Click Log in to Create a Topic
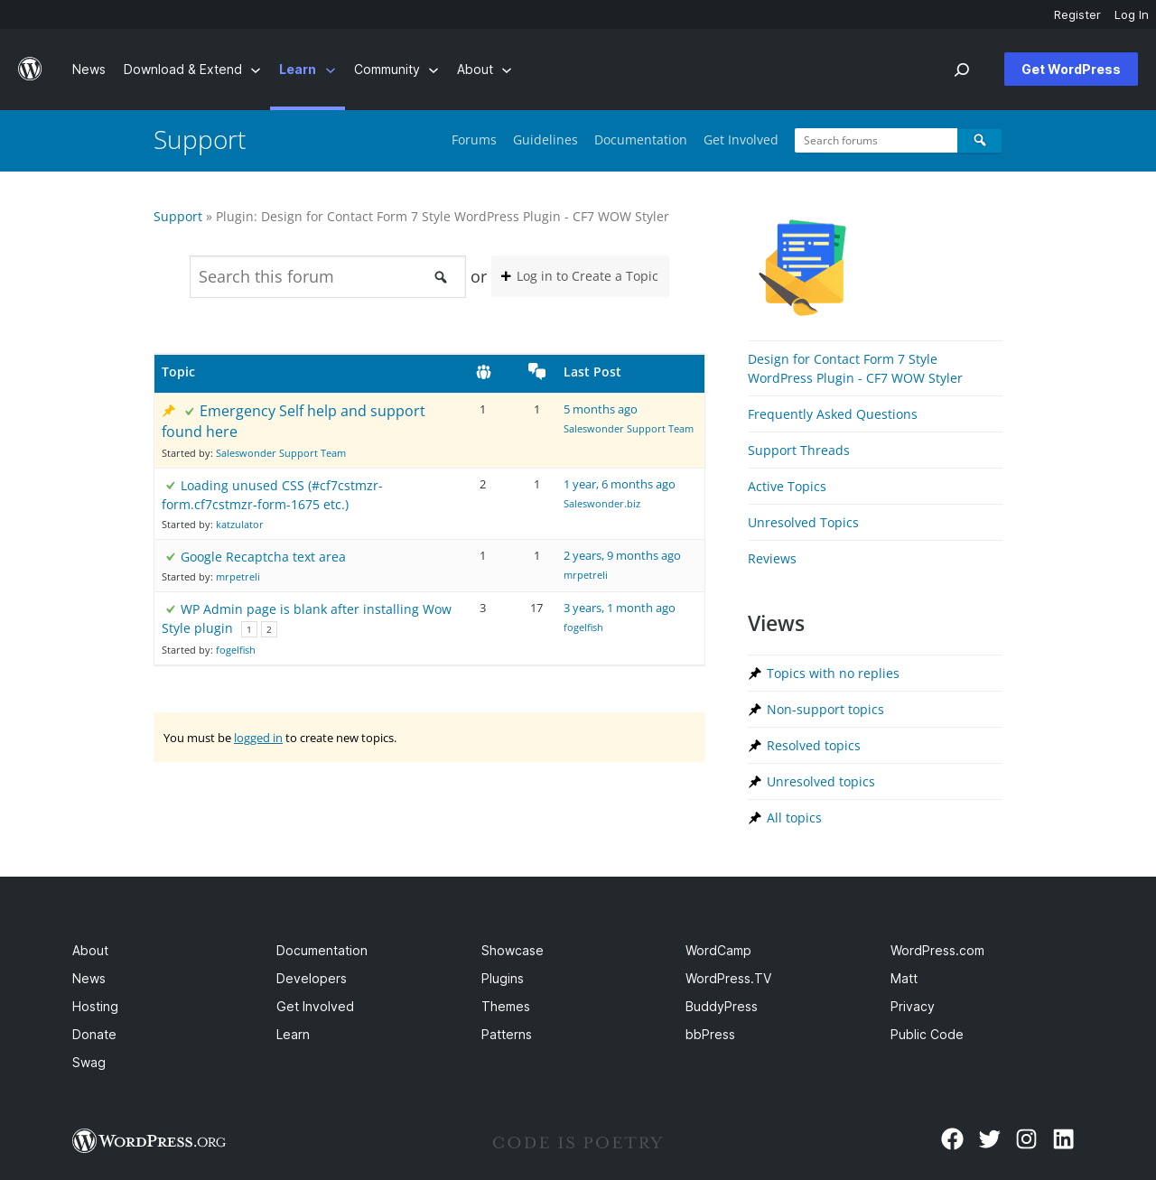The image size is (1156, 1180). coord(580,276)
